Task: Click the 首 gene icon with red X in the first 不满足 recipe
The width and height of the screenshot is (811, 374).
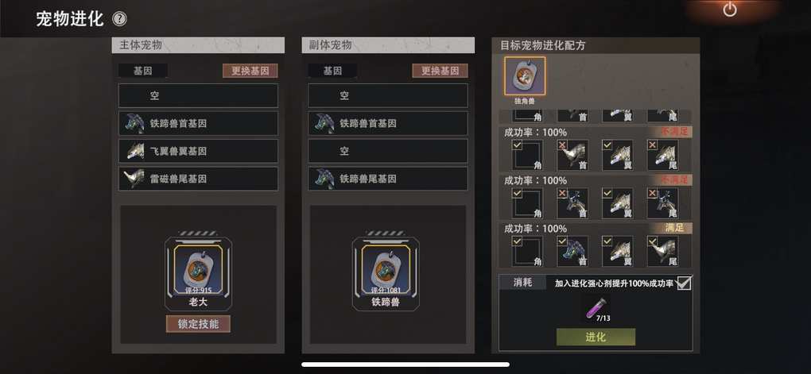Action: [572, 155]
